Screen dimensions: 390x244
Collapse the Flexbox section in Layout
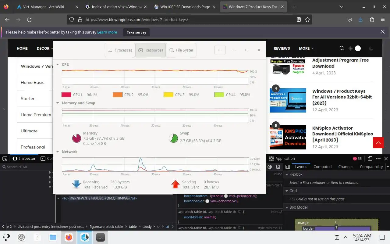[286, 174]
